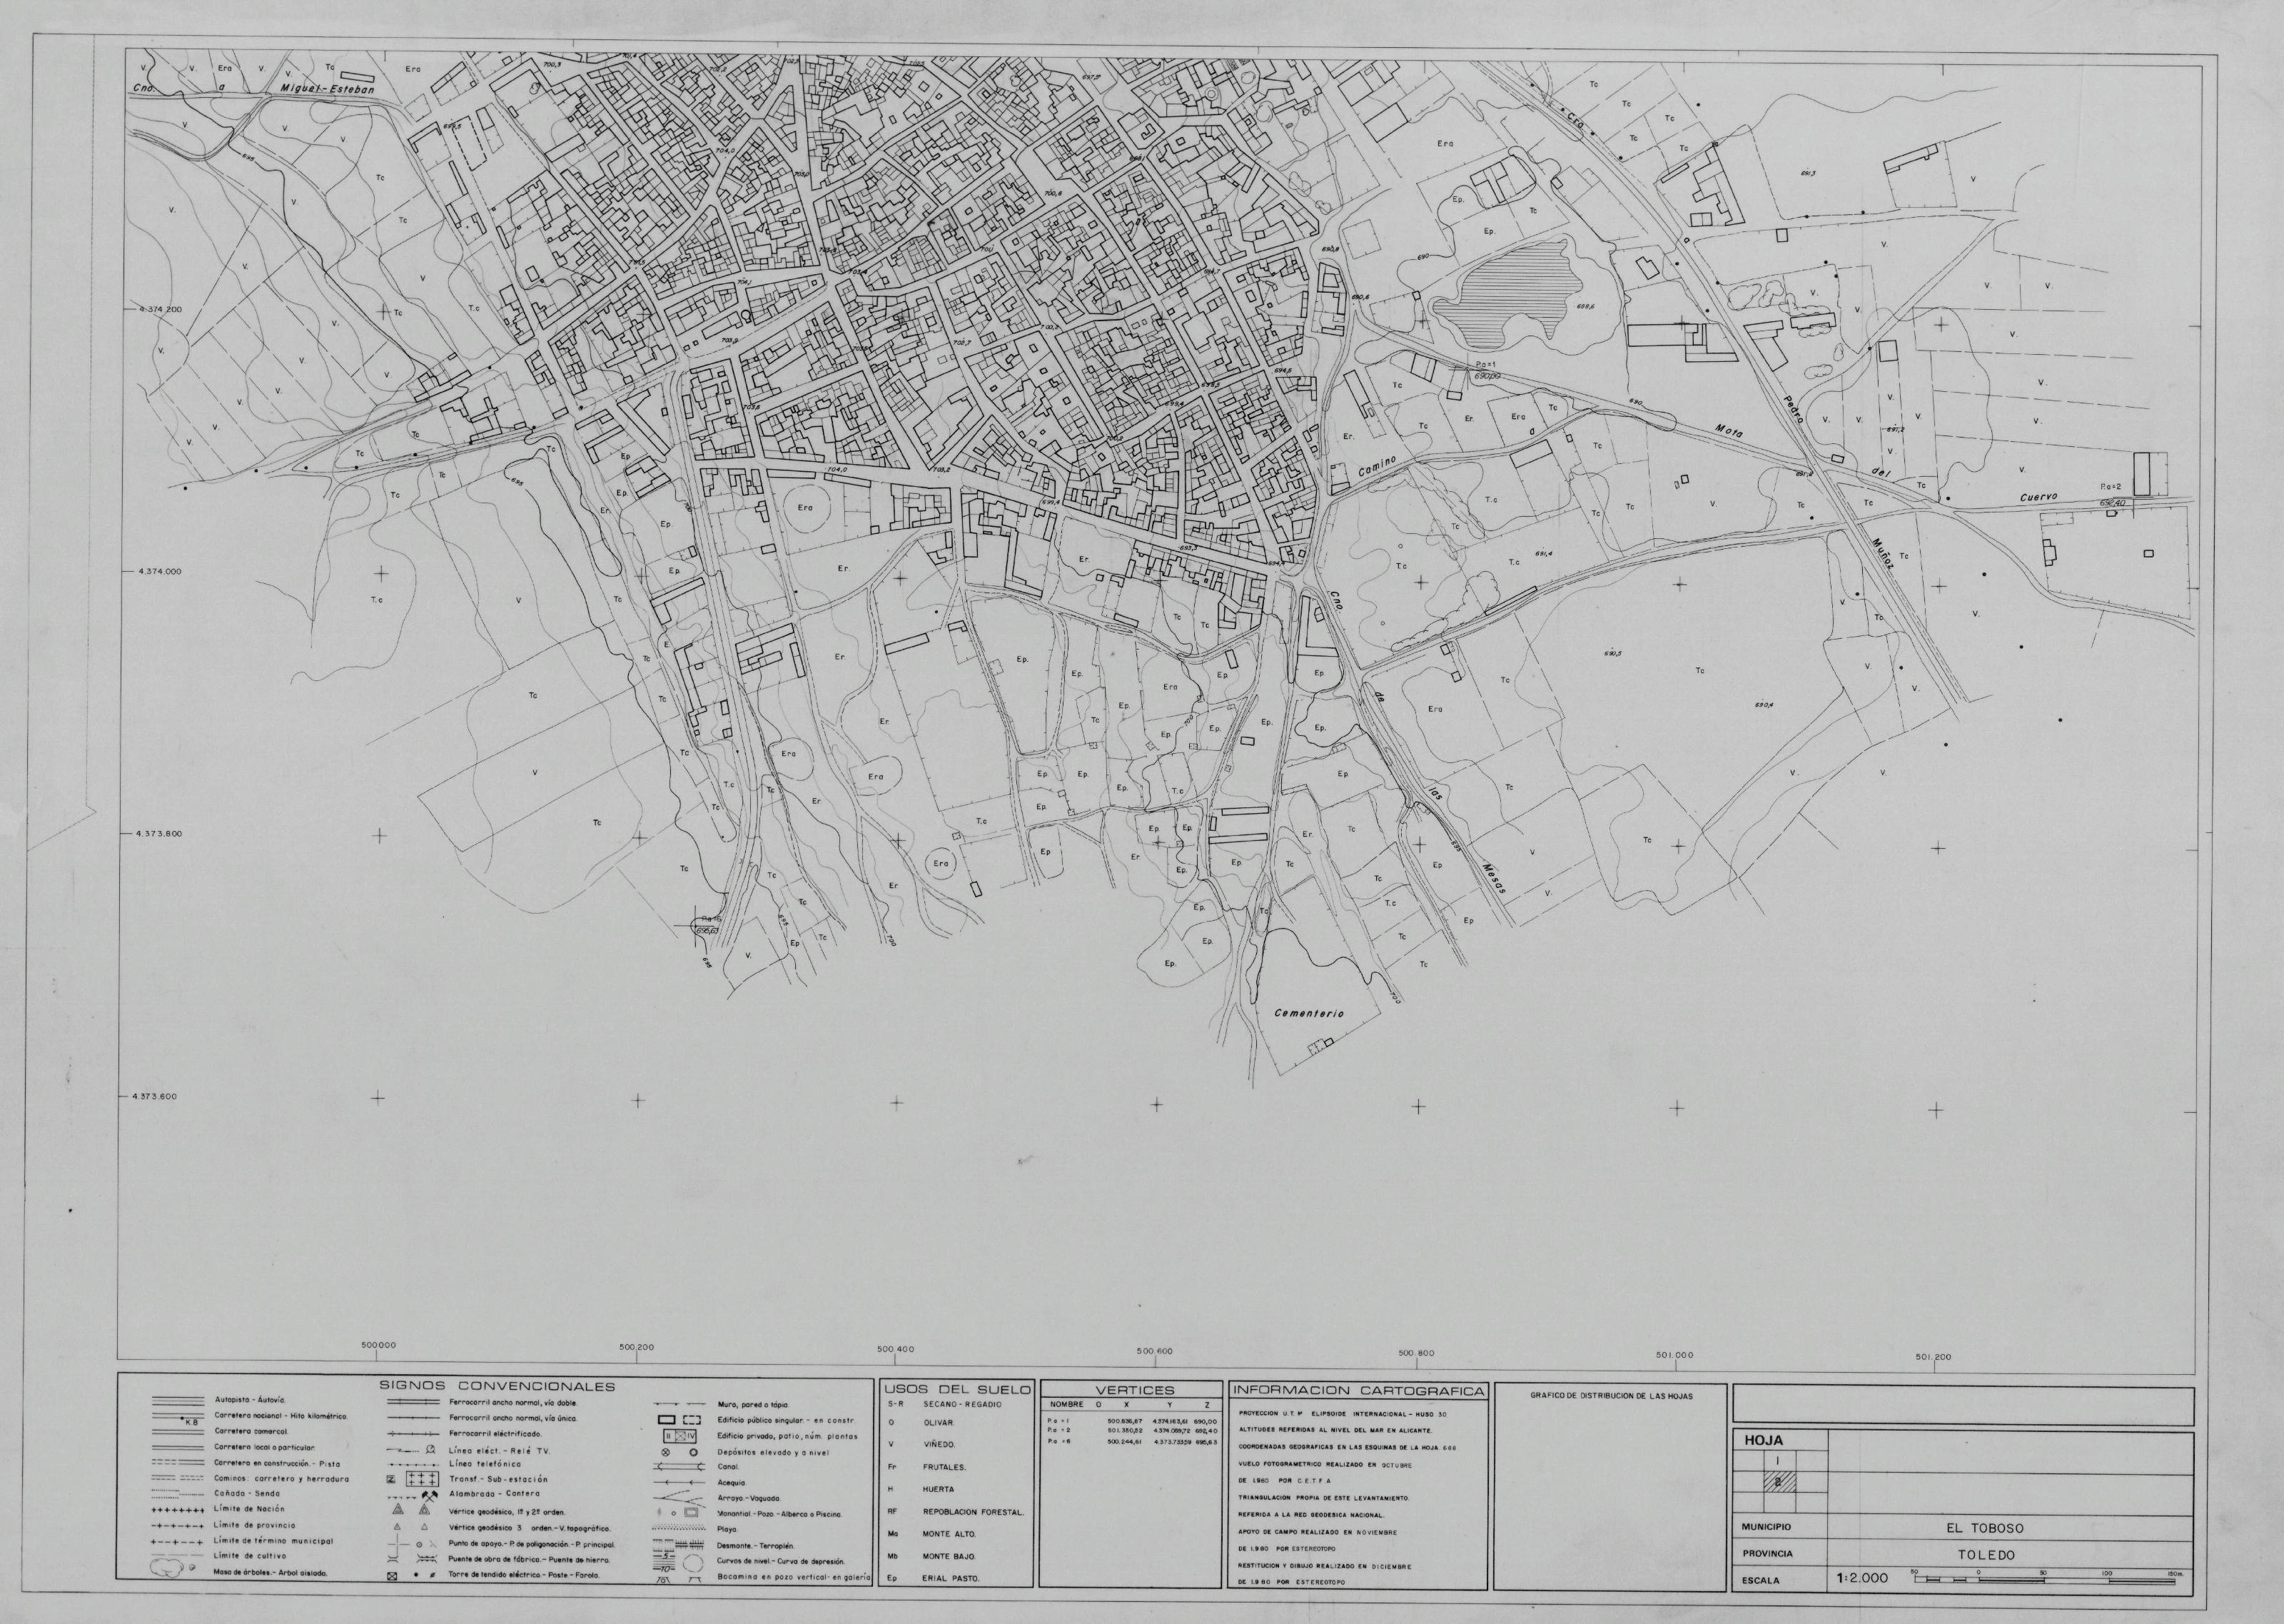The image size is (2284, 1624).
Task: Click the Alambrada-Cantera crossed hammers symbol
Action: coord(430,1496)
